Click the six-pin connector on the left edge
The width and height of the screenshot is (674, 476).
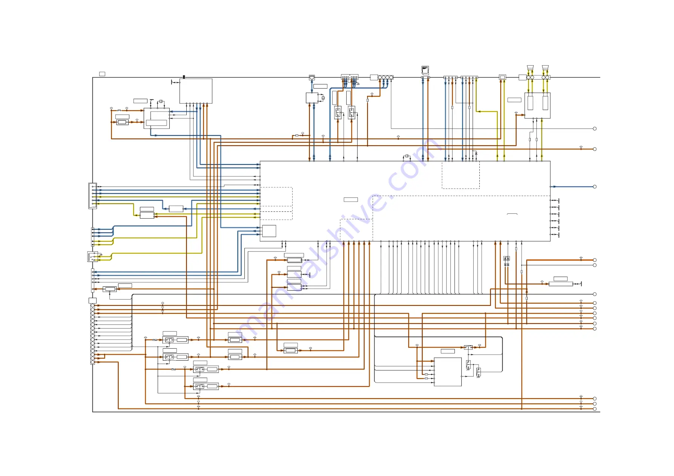pyautogui.click(x=93, y=196)
